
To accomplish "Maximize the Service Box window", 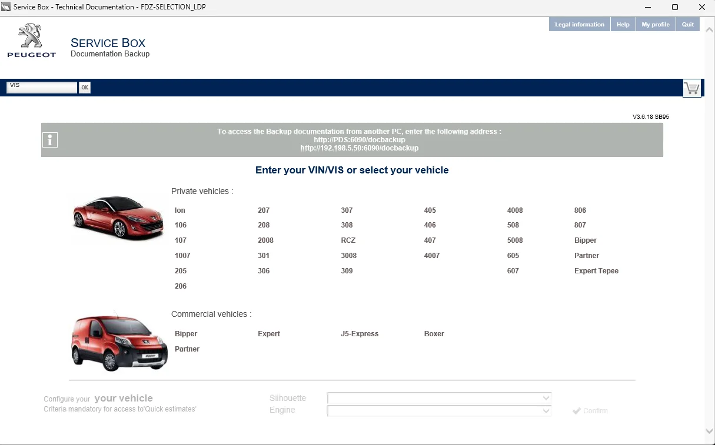I will pos(675,7).
